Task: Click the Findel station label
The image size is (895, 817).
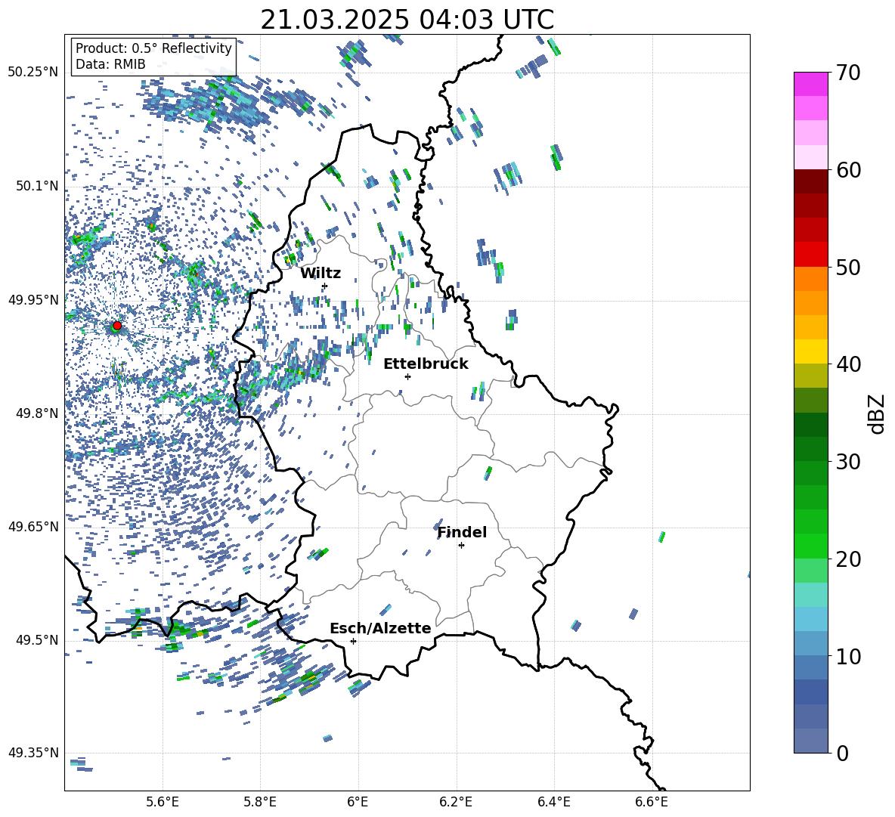Action: [x=462, y=532]
